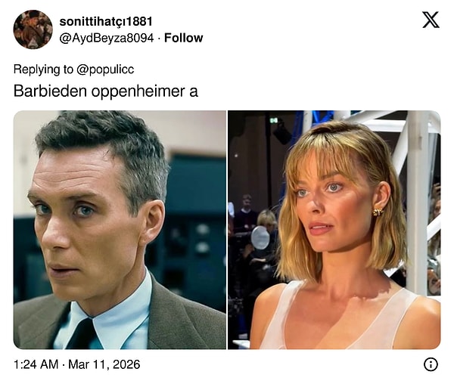This screenshot has width=454, height=387.
Task: Open the @populicc mention link
Action: tap(105, 70)
